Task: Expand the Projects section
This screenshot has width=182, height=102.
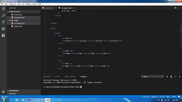Action: click(x=24, y=93)
